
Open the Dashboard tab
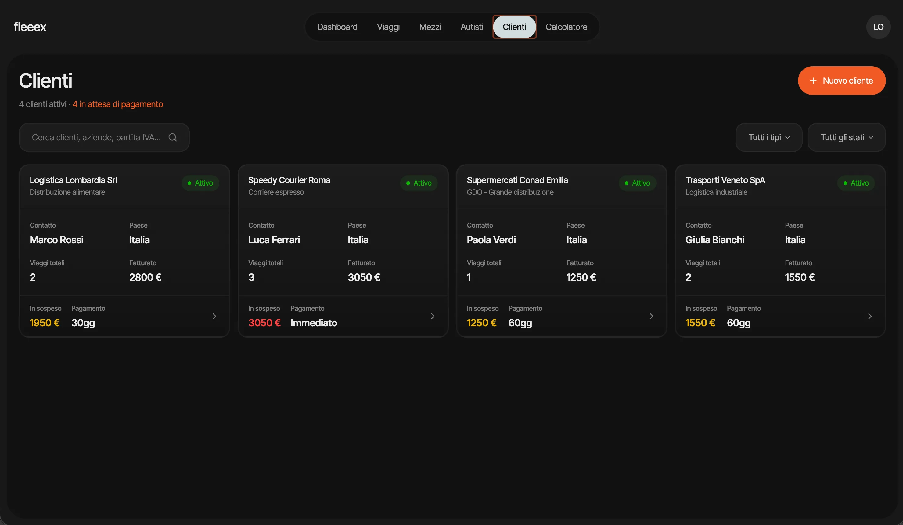point(337,27)
